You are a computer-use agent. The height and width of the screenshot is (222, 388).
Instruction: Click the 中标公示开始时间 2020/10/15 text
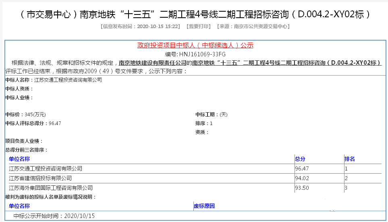click(54, 216)
